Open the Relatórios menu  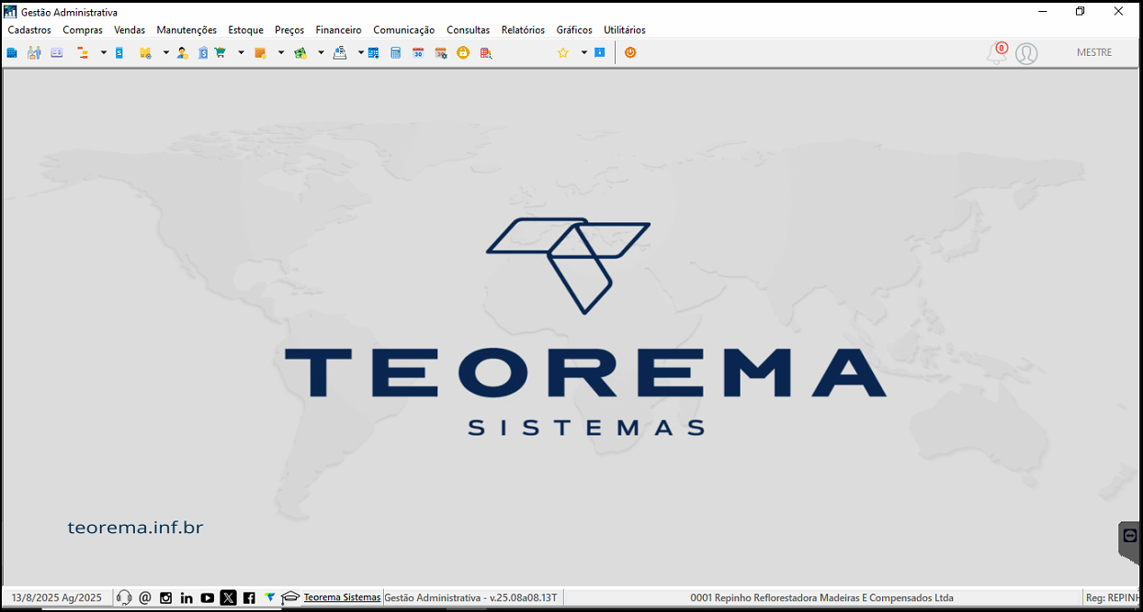pos(523,30)
